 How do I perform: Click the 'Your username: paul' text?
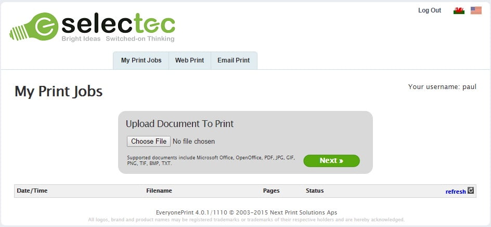point(442,87)
